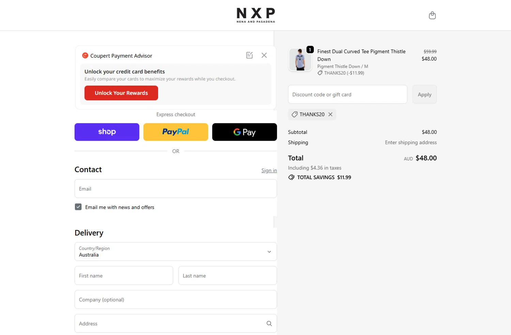This screenshot has height=335, width=511.
Task: Click the struck-through $59.99 price
Action: 430,51
